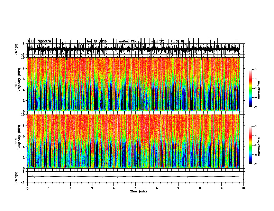Click time axis tick label '3'

(92, 188)
